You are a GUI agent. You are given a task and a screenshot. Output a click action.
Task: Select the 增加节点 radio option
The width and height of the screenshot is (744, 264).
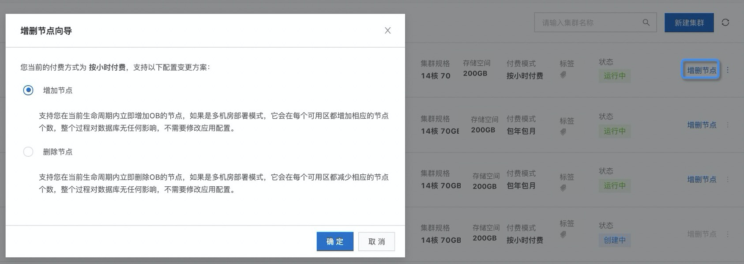click(28, 91)
